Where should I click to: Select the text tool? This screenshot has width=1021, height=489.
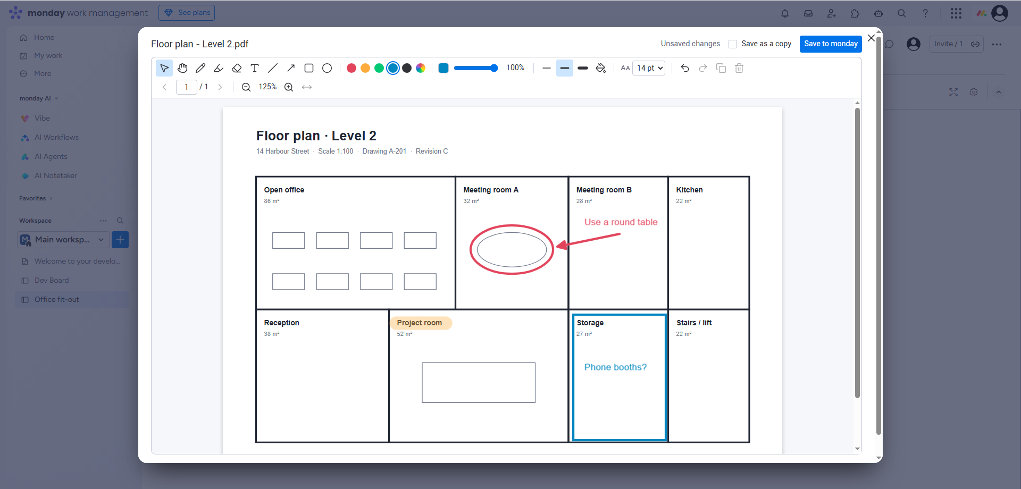pyautogui.click(x=255, y=68)
